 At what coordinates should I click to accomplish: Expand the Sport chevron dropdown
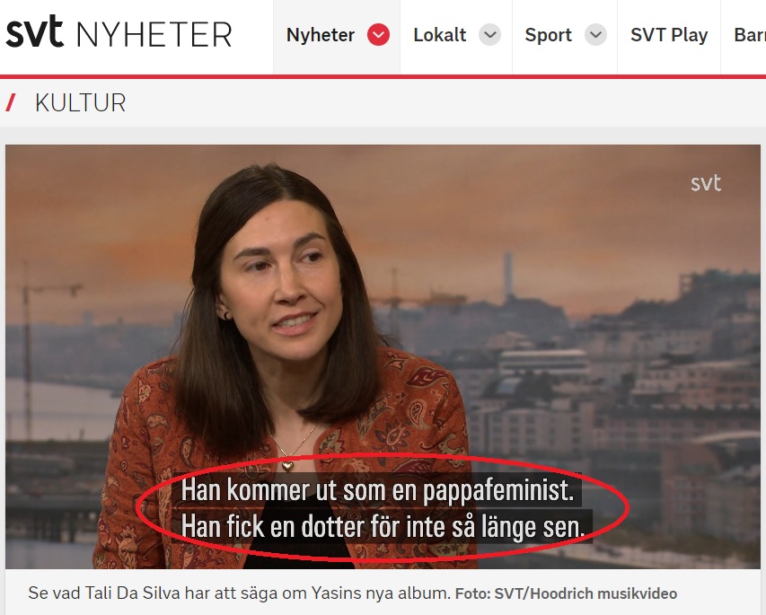[595, 35]
